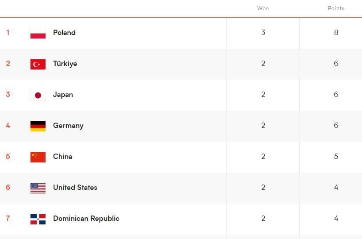Click Poland's won value of 3
The image size is (362, 239).
pyautogui.click(x=263, y=33)
